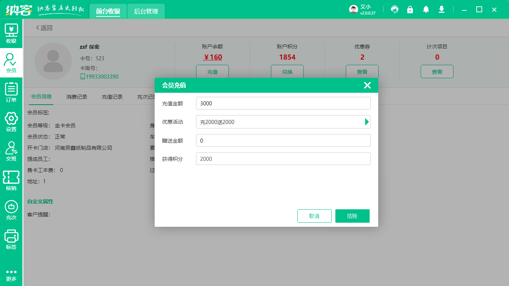The height and width of the screenshot is (286, 509).
Task: Click the 返回 back link
Action: pos(44,28)
